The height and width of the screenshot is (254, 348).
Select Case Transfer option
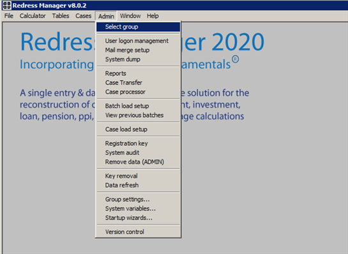pos(139,83)
